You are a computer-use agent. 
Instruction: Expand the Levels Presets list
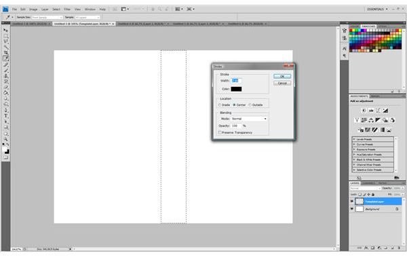(x=372, y=139)
